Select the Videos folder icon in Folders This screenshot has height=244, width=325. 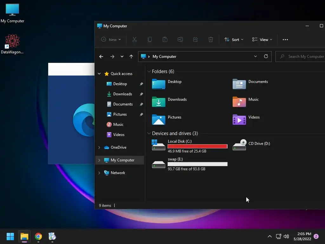[239, 120]
